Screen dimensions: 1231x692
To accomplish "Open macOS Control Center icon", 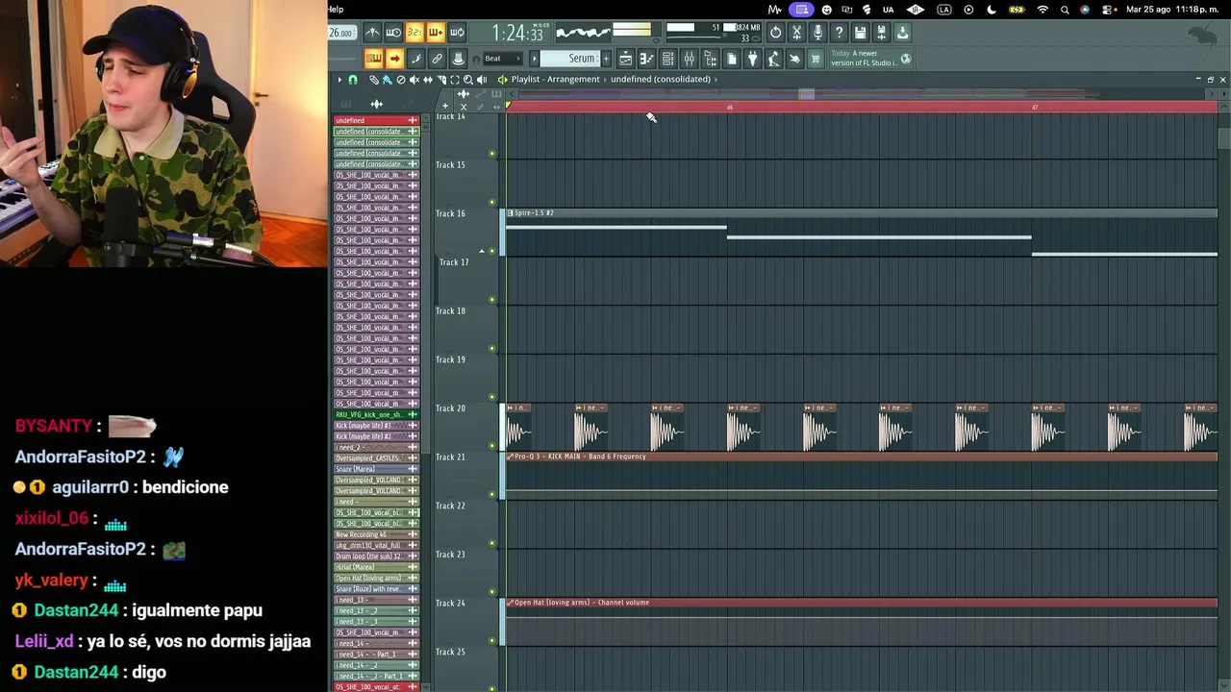I will click(1107, 10).
